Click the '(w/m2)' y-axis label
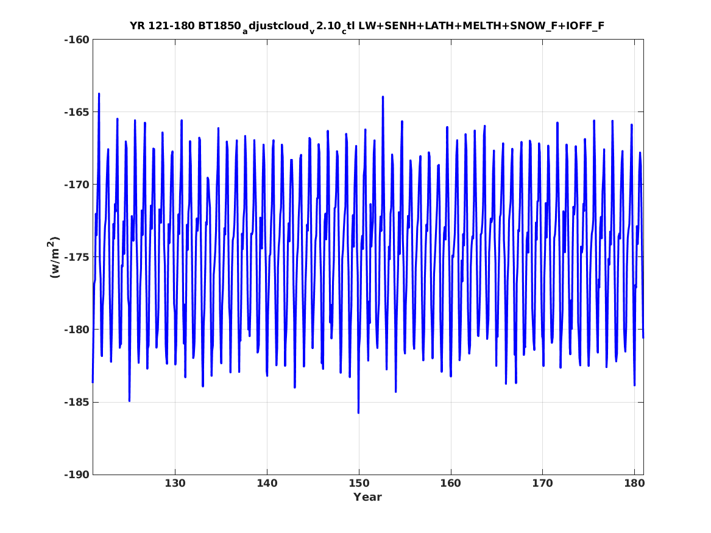 54,257
